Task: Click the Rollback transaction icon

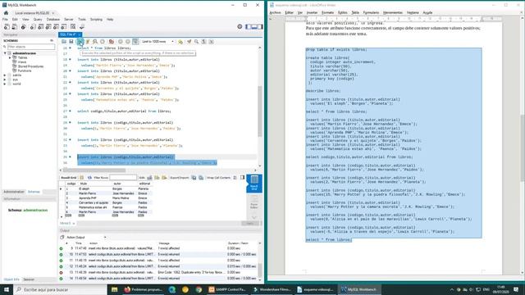Action: point(128,42)
